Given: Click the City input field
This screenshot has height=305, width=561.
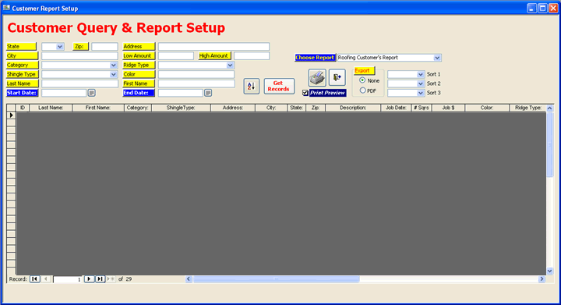Looking at the screenshot, I should pyautogui.click(x=79, y=56).
